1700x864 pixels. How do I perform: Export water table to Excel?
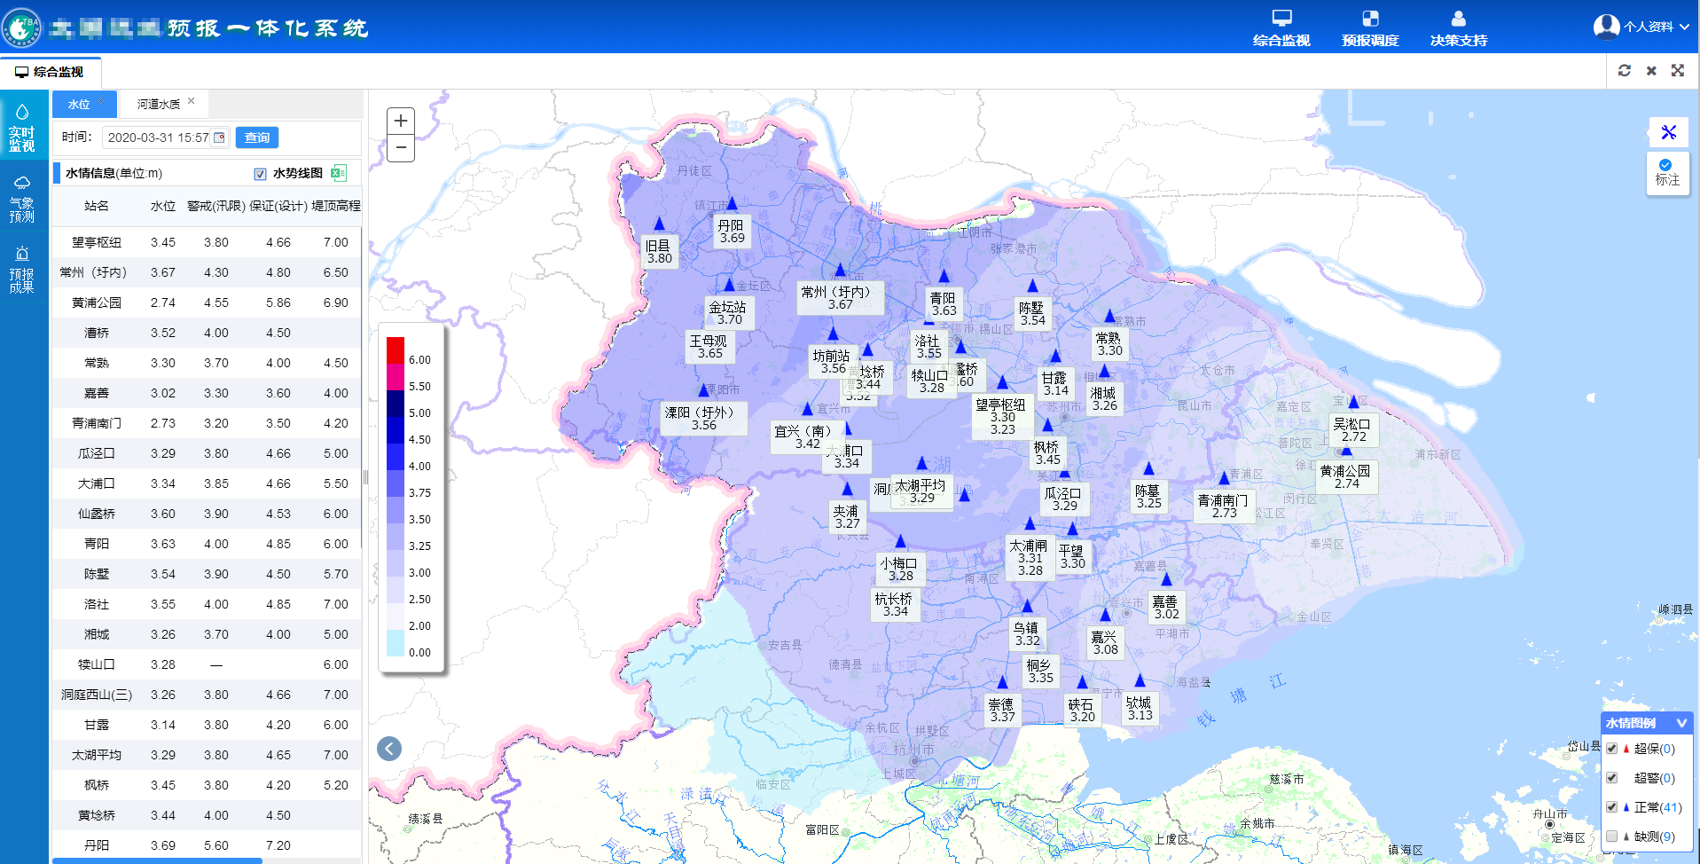click(x=338, y=173)
